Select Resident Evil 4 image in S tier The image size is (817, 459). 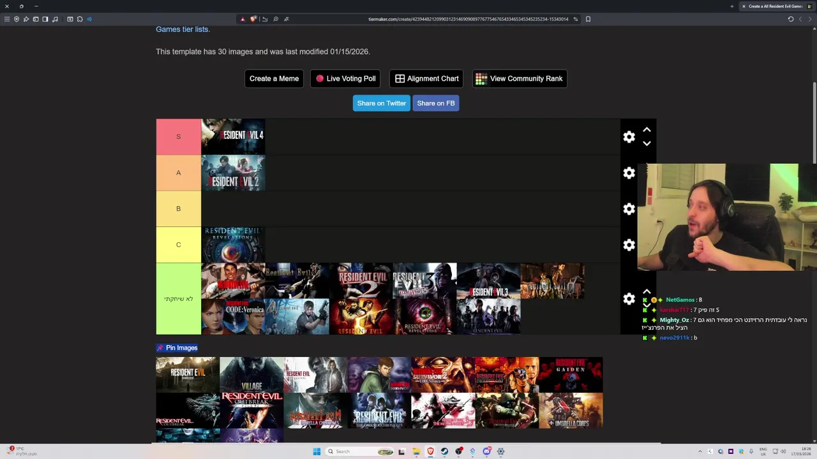tap(233, 136)
